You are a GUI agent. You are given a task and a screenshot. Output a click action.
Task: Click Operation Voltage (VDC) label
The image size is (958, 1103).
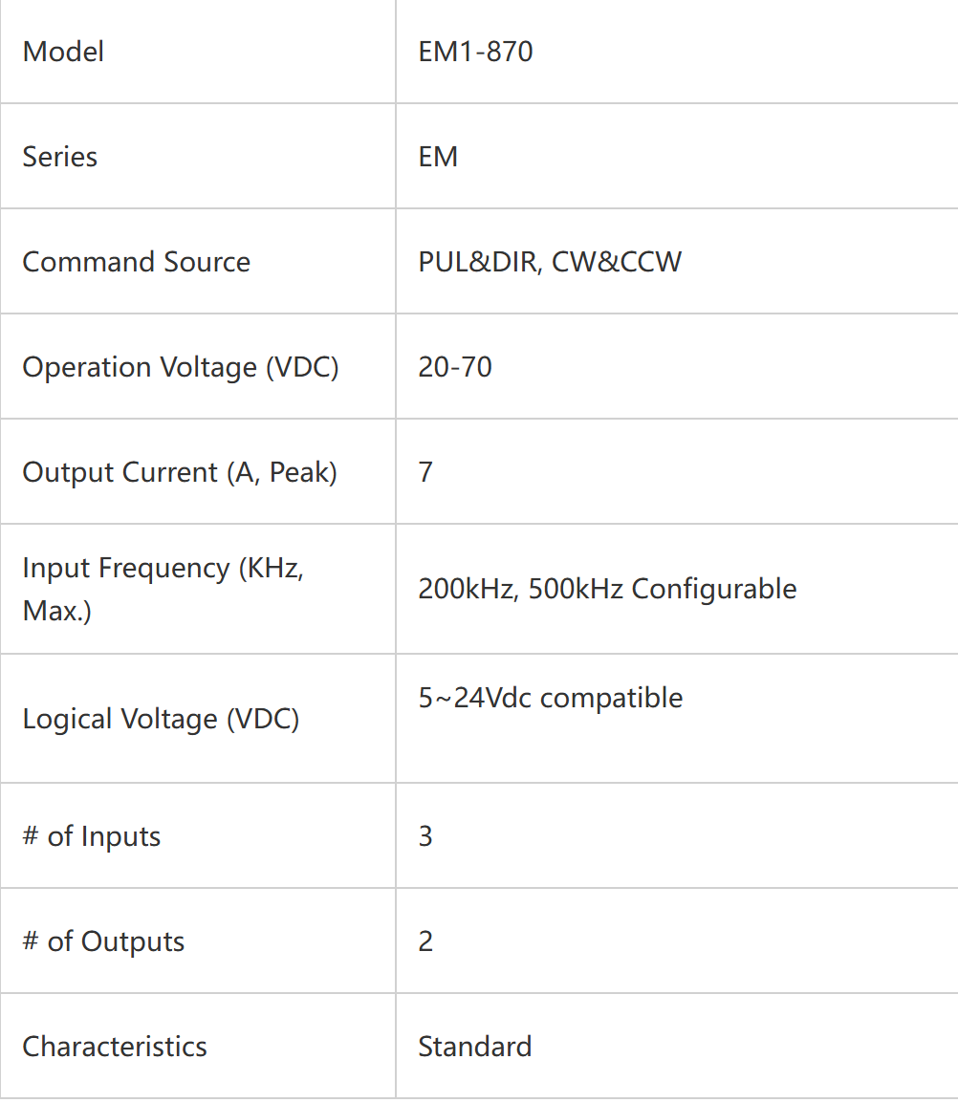pos(181,367)
